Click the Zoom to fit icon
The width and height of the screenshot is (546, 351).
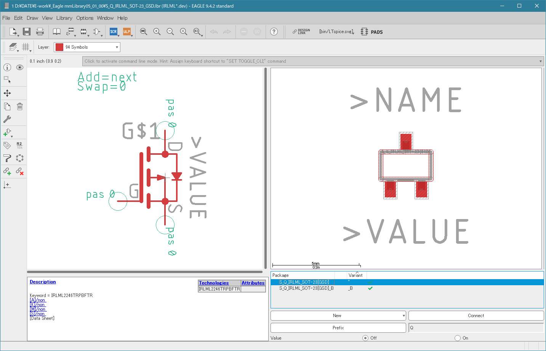(x=143, y=32)
